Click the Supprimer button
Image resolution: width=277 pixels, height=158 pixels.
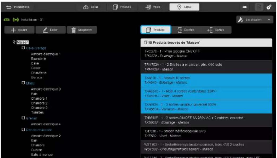[82, 30]
